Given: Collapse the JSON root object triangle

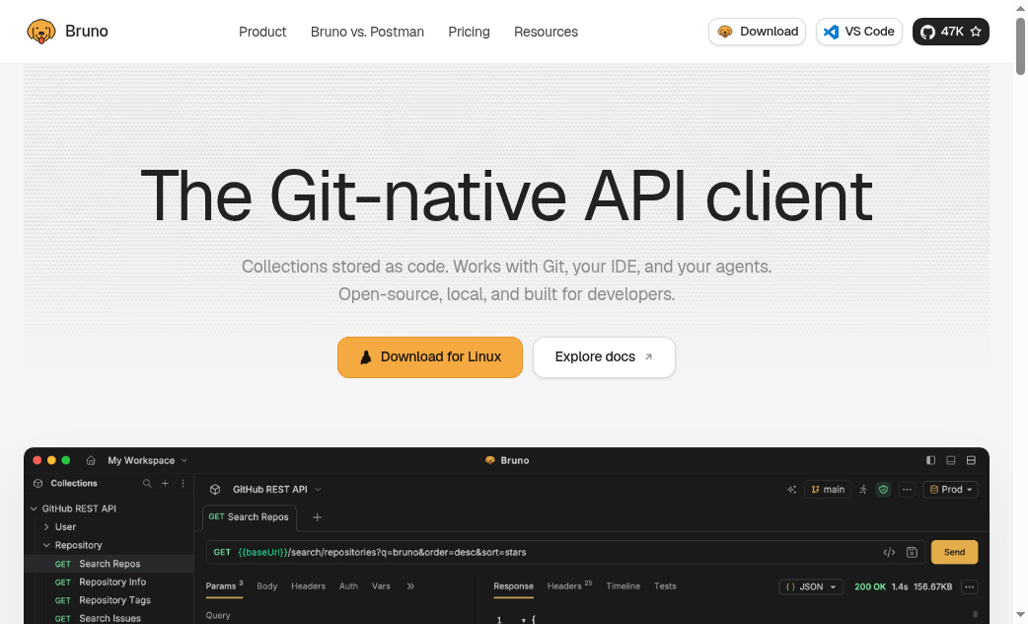Looking at the screenshot, I should (523, 620).
